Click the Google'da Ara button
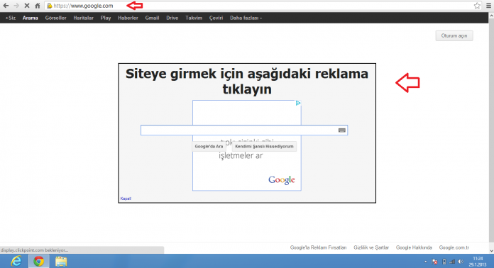The width and height of the screenshot is (494, 268). (x=209, y=146)
